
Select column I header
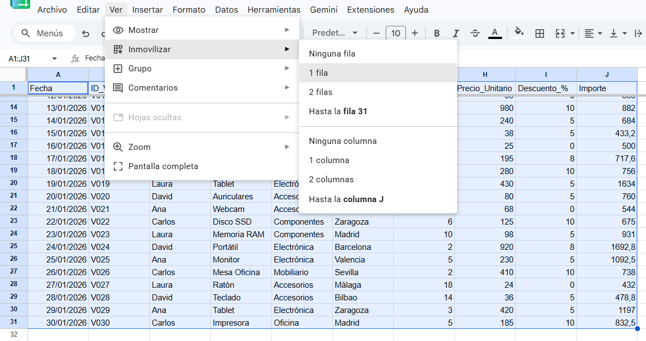pos(546,75)
